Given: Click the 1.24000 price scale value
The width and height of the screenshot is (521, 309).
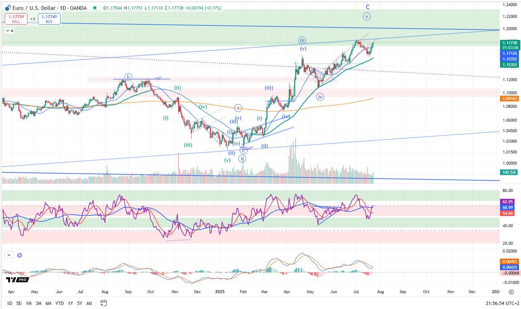Looking at the screenshot, I should 509,5.
